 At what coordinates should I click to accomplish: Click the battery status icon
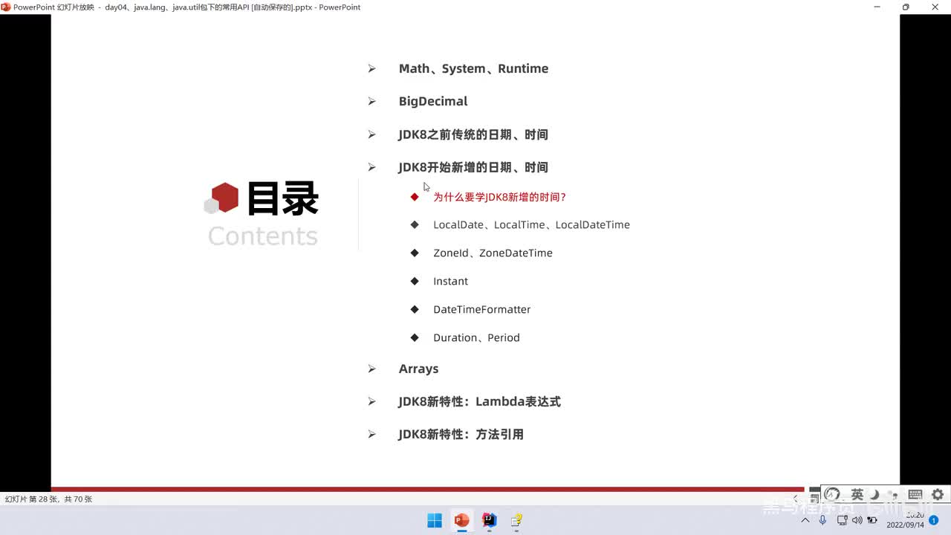(872, 520)
